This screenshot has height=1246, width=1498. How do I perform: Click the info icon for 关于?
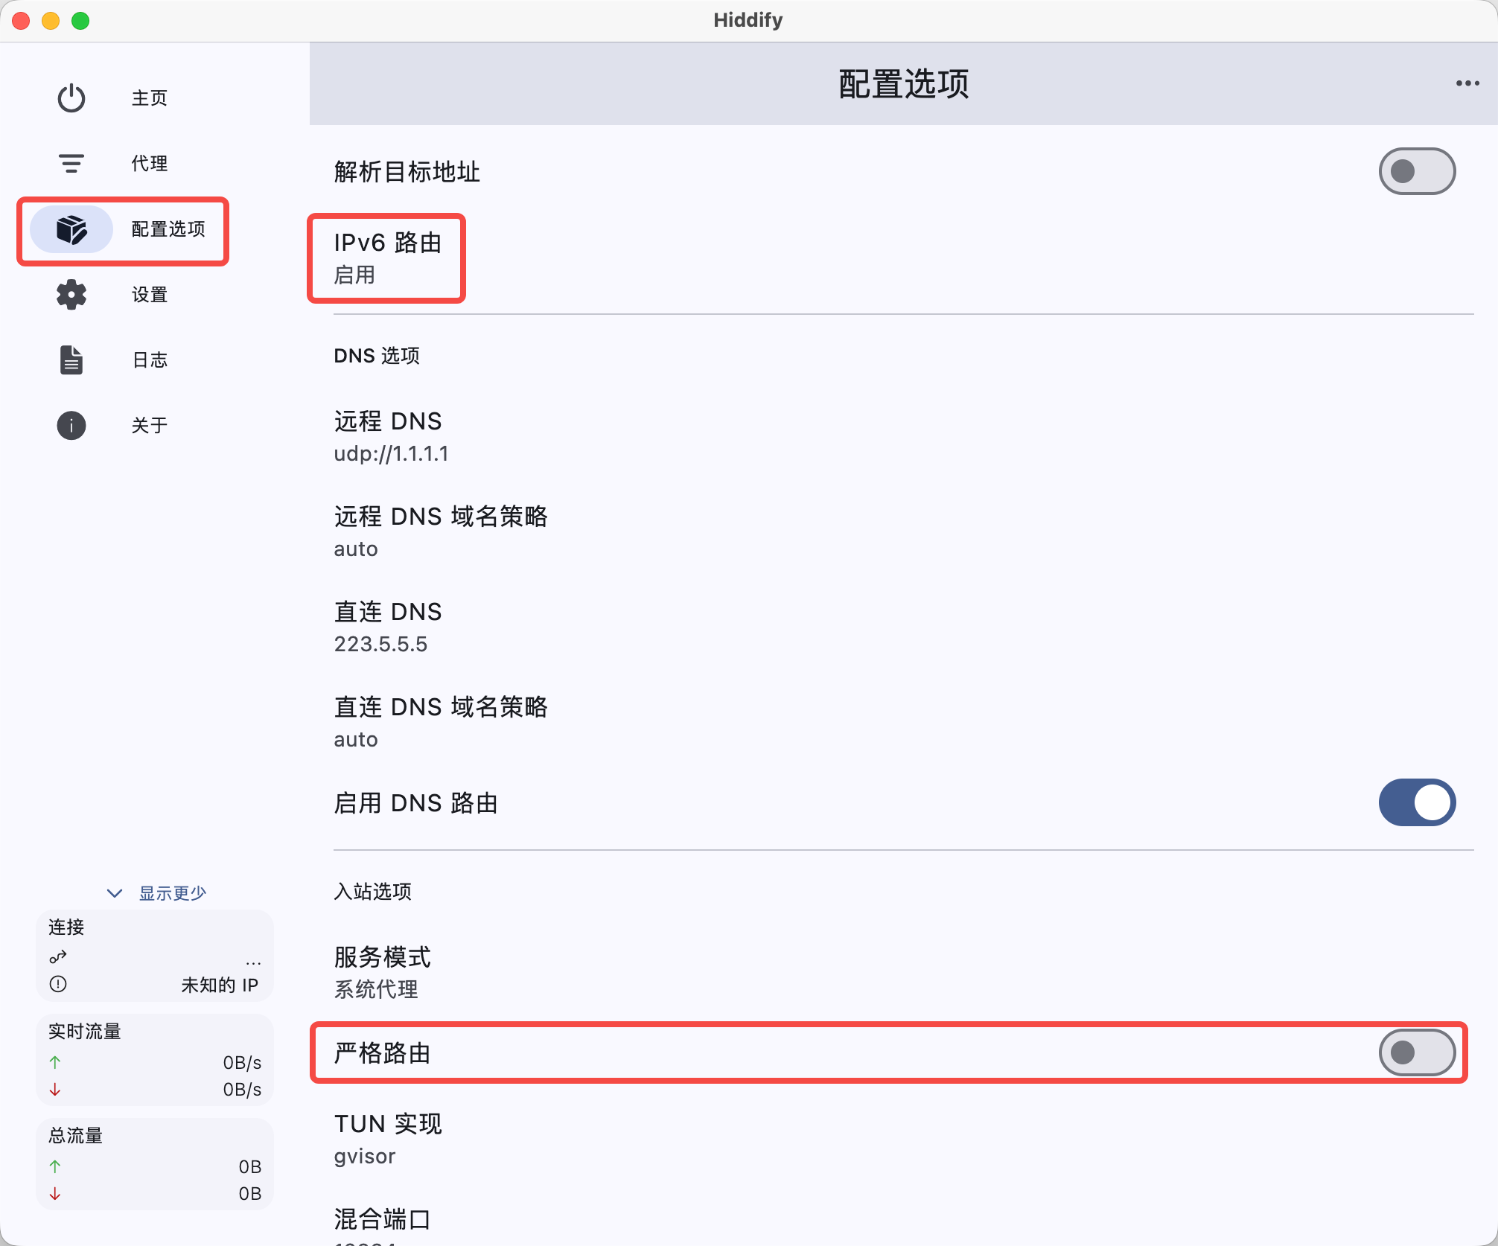coord(71,426)
